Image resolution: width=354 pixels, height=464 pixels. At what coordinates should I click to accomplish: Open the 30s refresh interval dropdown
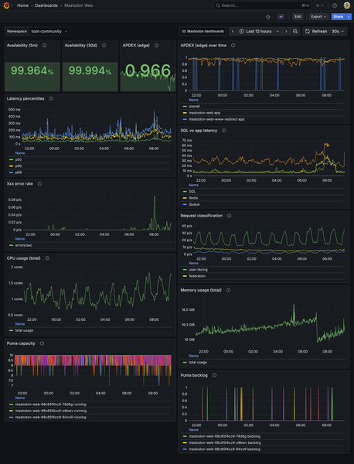click(338, 32)
